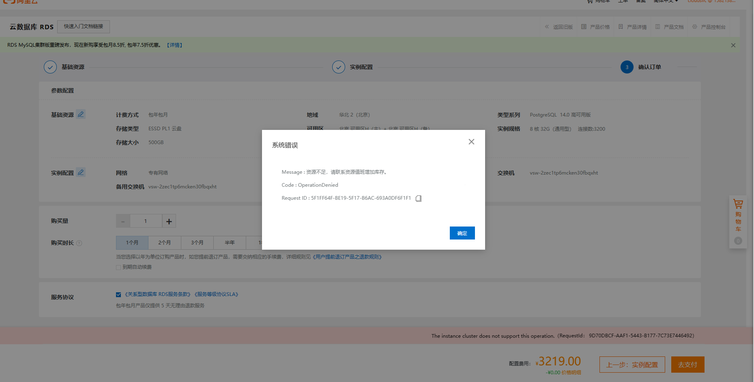Viewport: 754px width, 382px height.
Task: Click the step 3 确认订单 circle
Action: click(x=627, y=67)
